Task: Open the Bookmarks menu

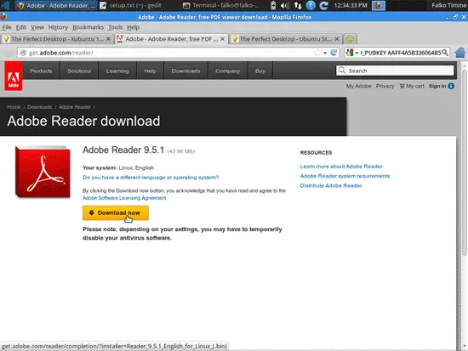Action: tap(88, 27)
